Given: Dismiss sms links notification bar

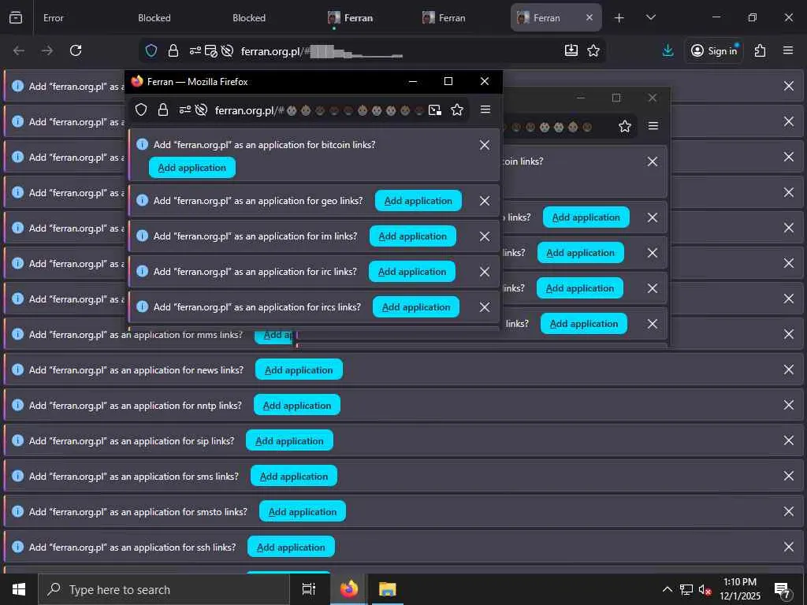Looking at the screenshot, I should click(788, 476).
